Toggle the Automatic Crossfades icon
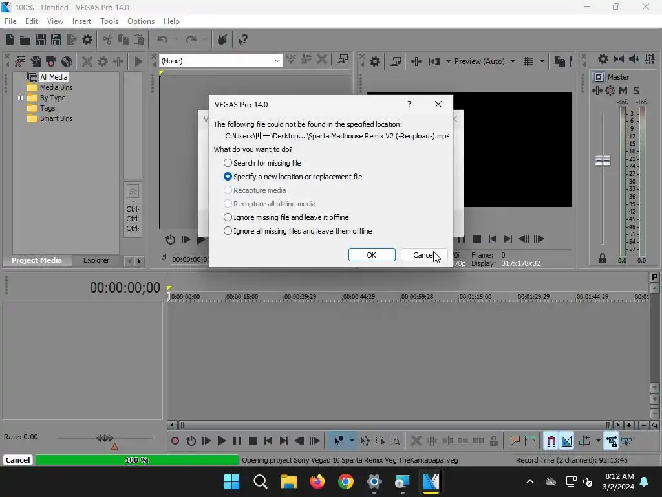 point(566,441)
